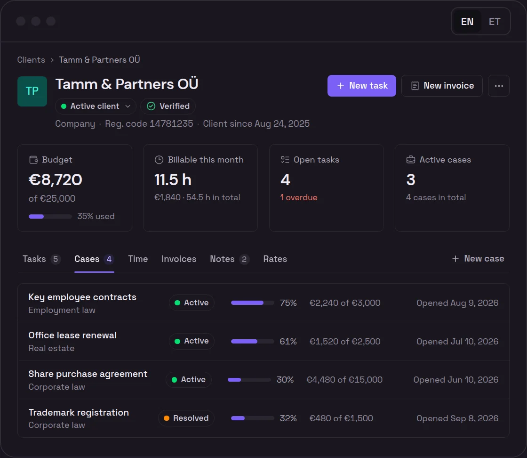Click the Resolved status badge
Image resolution: width=527 pixels, height=458 pixels.
click(x=186, y=418)
